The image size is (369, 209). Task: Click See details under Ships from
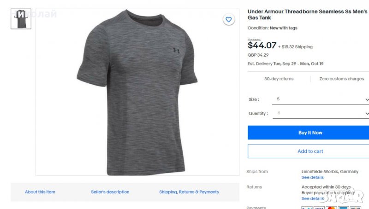(x=313, y=177)
